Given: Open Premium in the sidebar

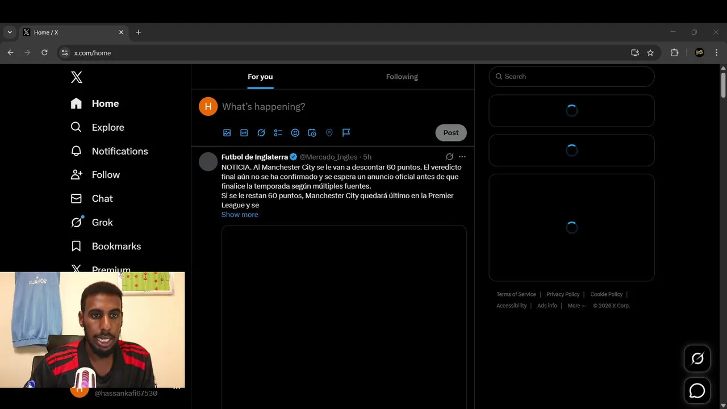Looking at the screenshot, I should coord(101,269).
